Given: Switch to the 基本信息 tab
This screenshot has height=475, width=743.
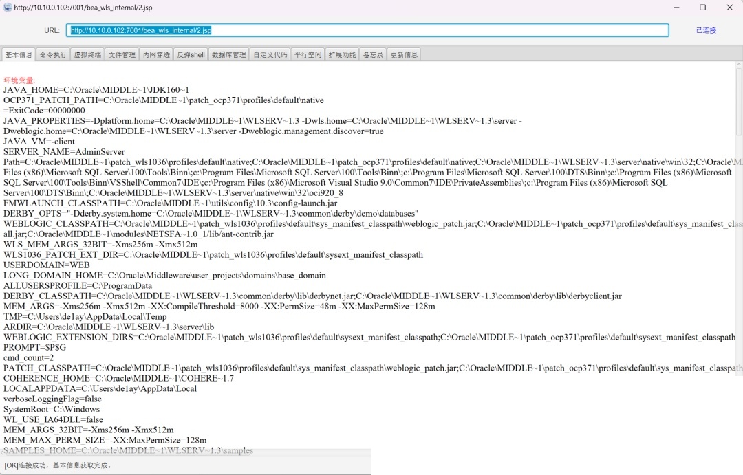Looking at the screenshot, I should click(x=19, y=55).
